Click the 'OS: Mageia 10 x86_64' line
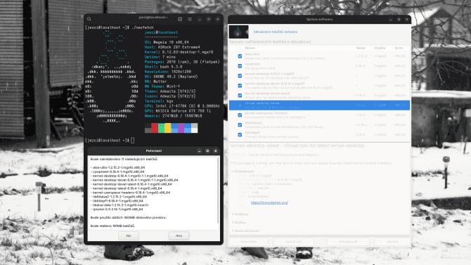Viewport: 471px width, 265px height. (x=167, y=42)
